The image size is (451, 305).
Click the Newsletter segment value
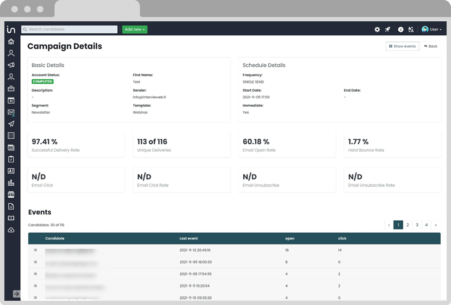click(41, 112)
